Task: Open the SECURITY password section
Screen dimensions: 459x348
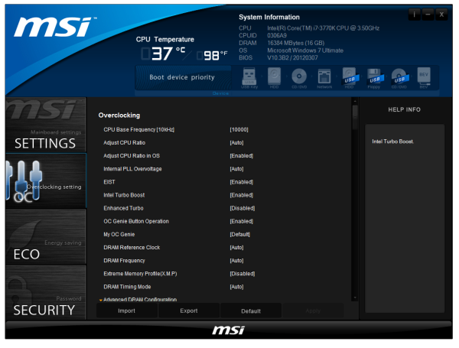Action: [46, 292]
